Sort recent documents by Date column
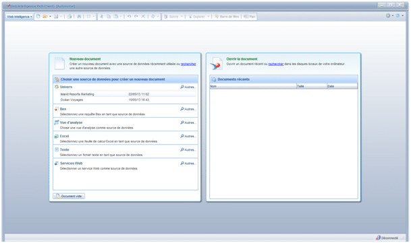The width and height of the screenshot is (411, 243). 342,86
